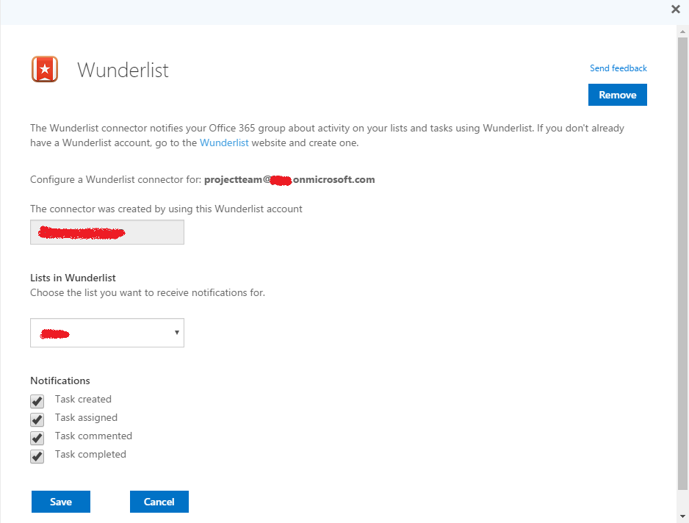
Task: Untick the Task completed checkbox
Action: click(37, 456)
